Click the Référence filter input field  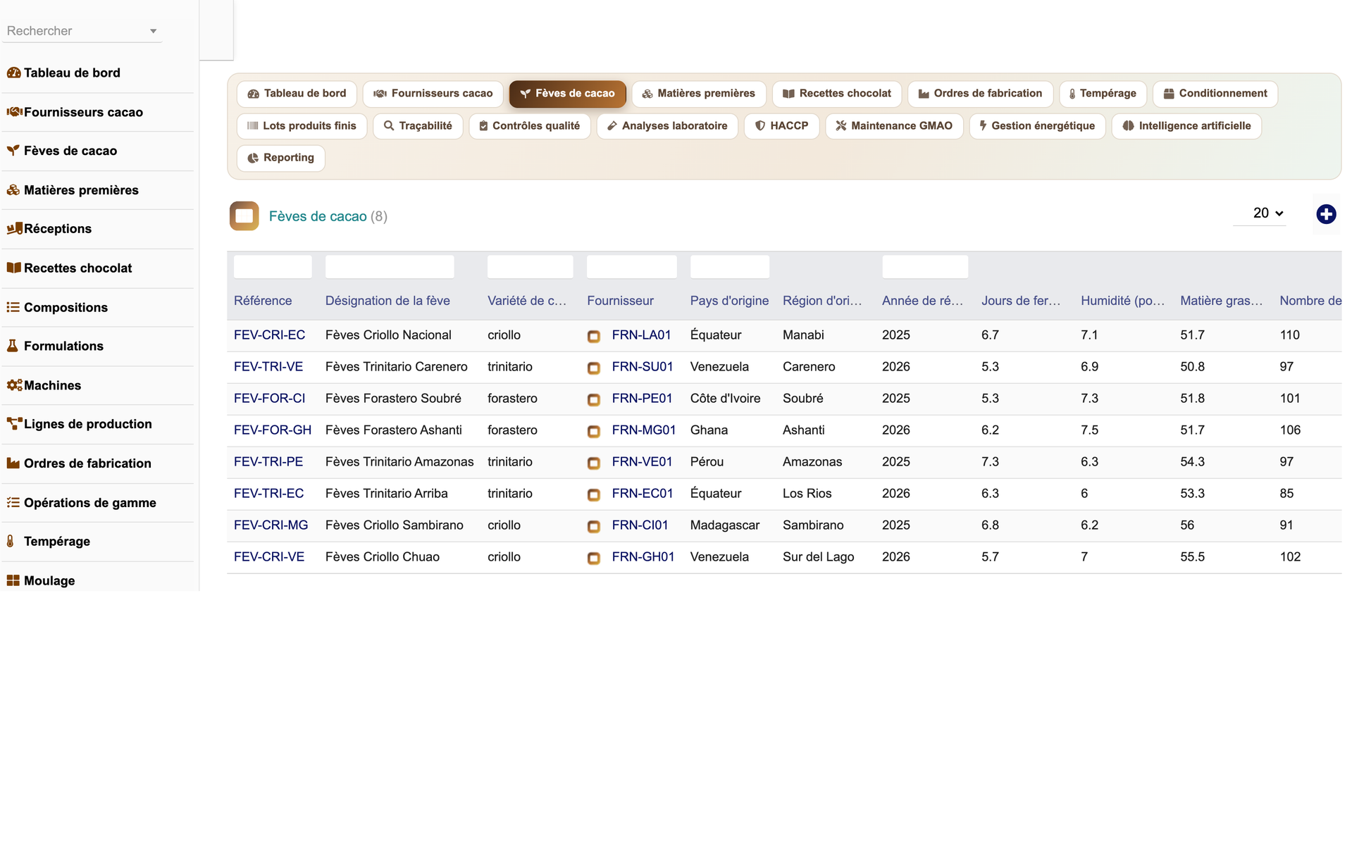point(273,267)
